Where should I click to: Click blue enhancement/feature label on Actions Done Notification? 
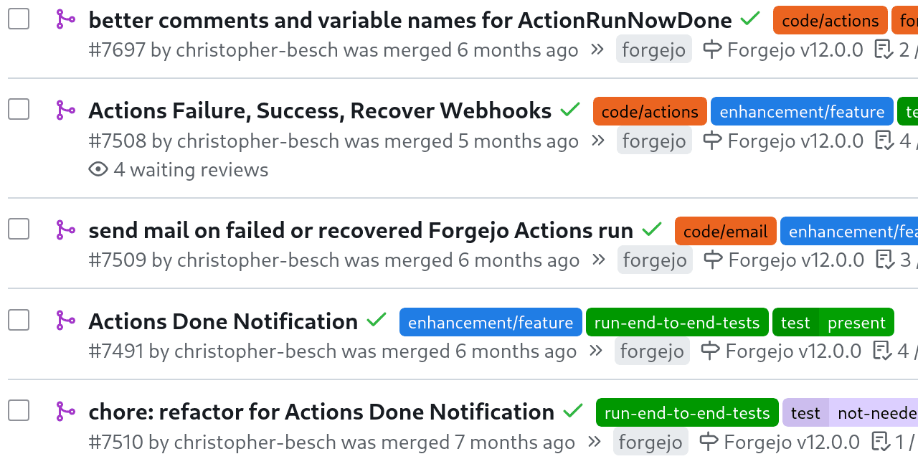coord(491,322)
